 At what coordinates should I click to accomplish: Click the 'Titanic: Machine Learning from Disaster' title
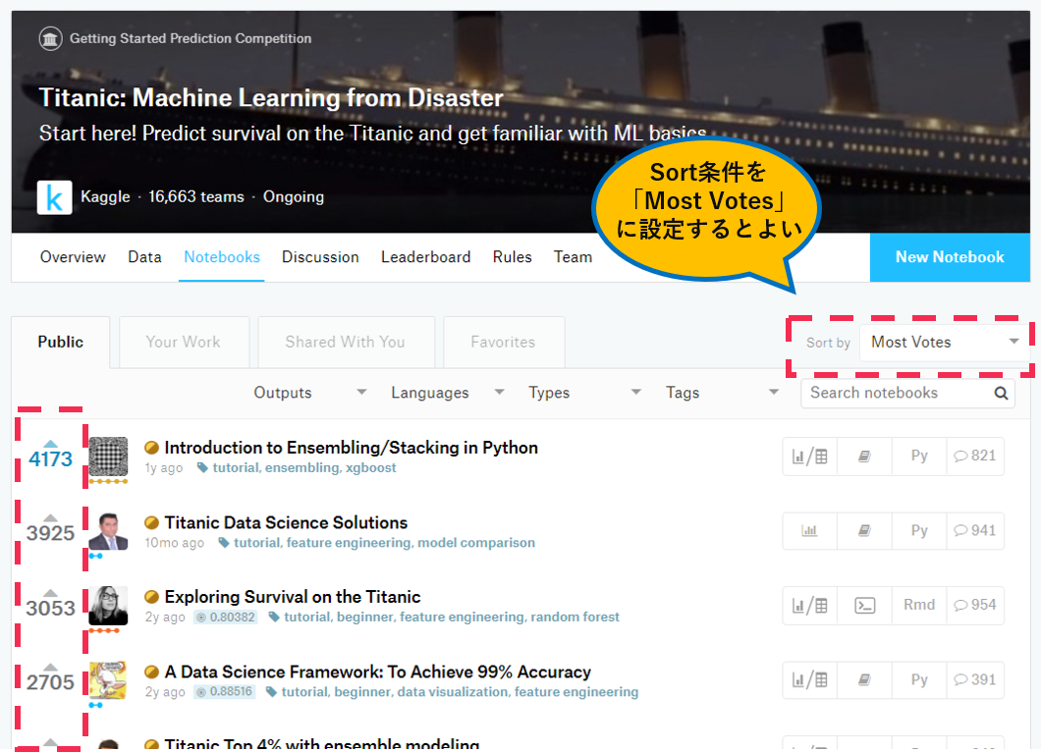point(271,98)
